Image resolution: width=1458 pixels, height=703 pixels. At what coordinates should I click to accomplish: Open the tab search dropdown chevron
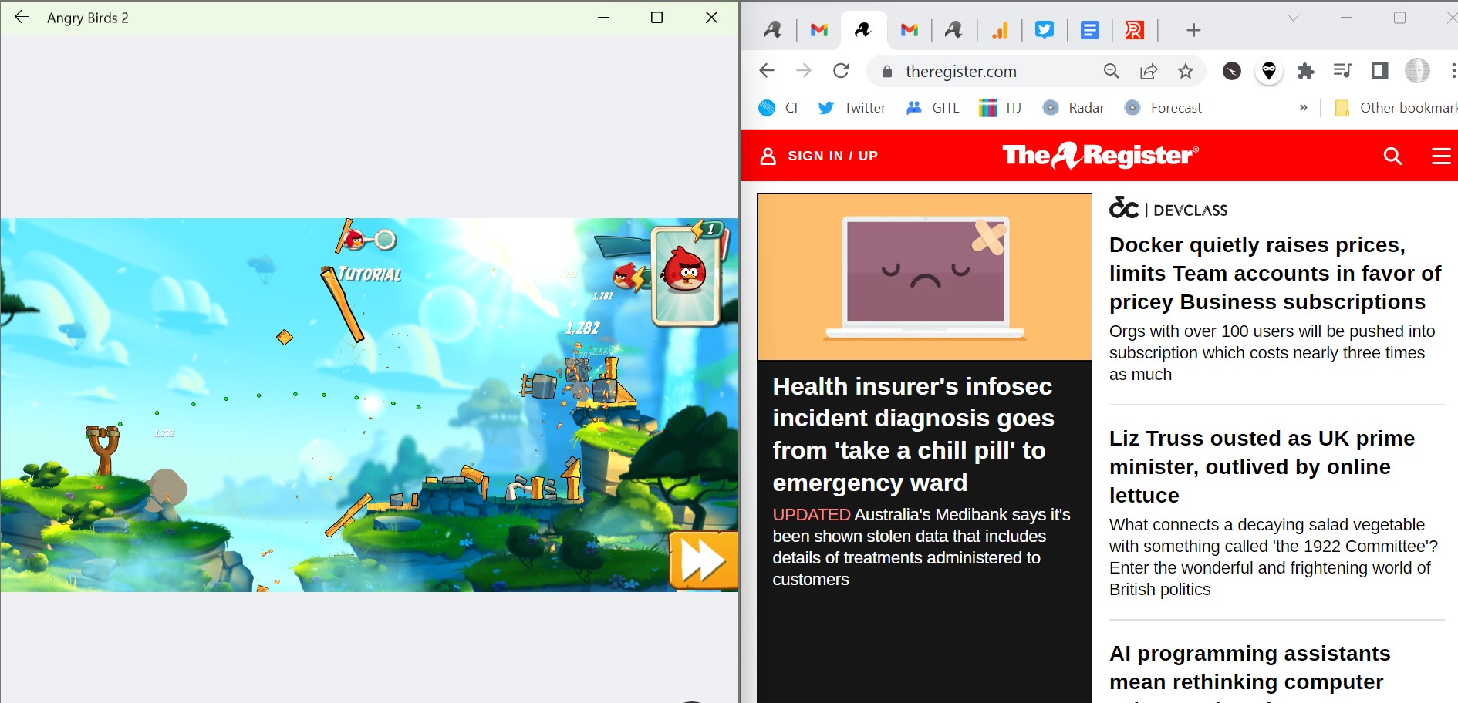click(1294, 18)
